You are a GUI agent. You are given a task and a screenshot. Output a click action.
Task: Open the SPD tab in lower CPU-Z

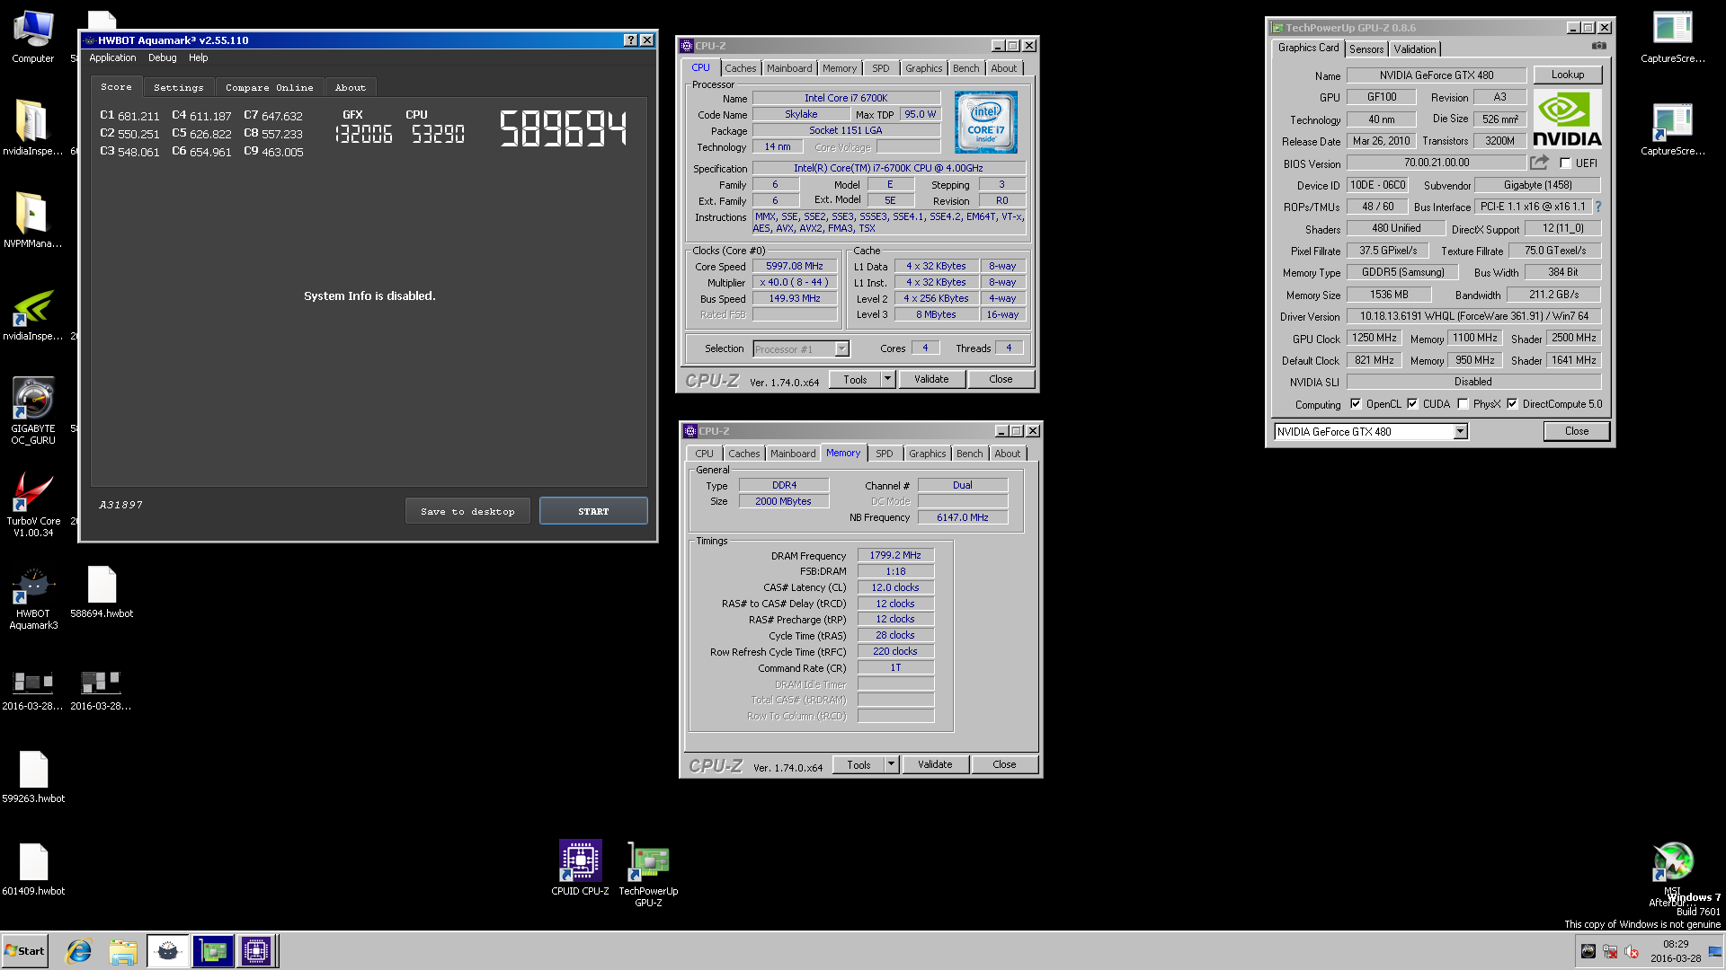(885, 454)
